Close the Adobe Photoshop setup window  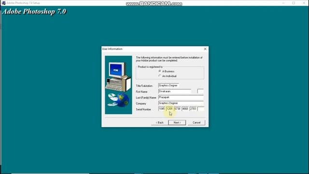click(304, 3)
